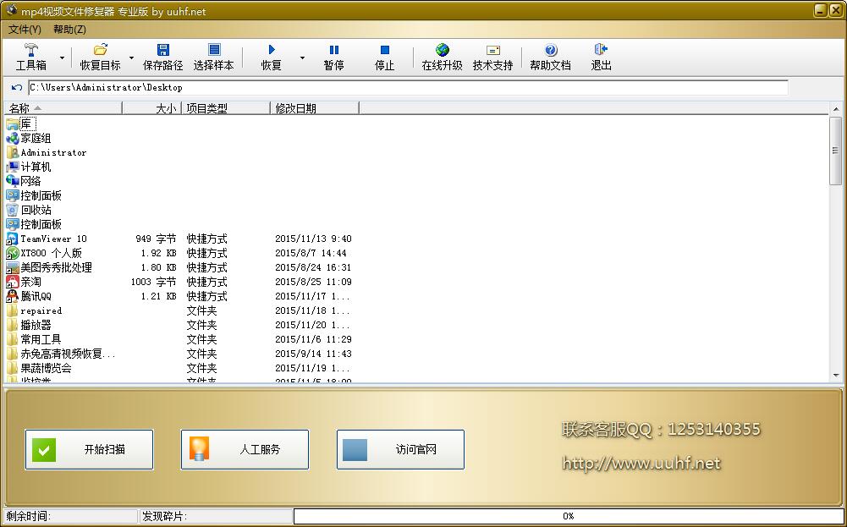Viewport: 847px width, 527px height.
Task: Click the 开始扫描 start scan button
Action: tap(89, 449)
